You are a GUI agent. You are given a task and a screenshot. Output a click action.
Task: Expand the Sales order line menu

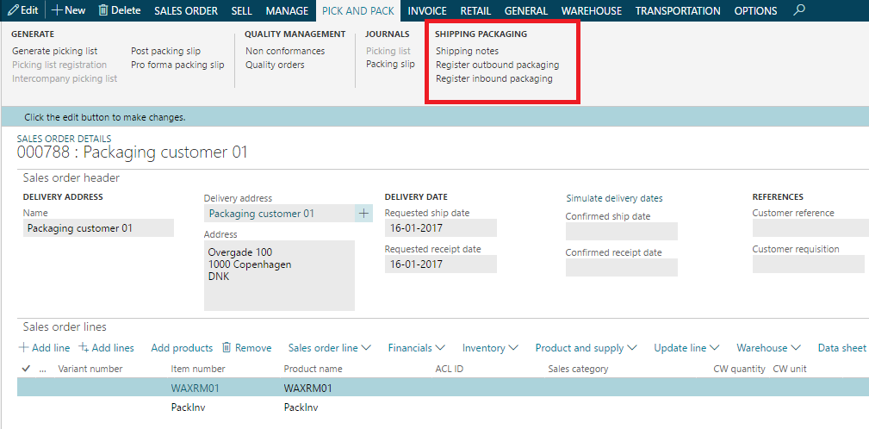[x=329, y=348]
